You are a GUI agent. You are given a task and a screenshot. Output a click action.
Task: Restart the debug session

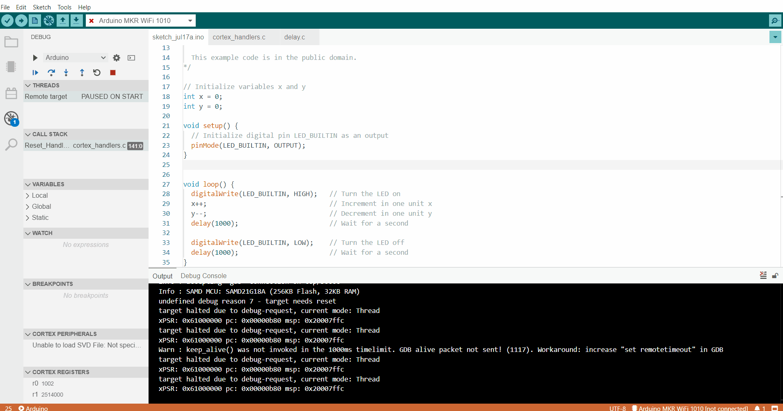(96, 73)
